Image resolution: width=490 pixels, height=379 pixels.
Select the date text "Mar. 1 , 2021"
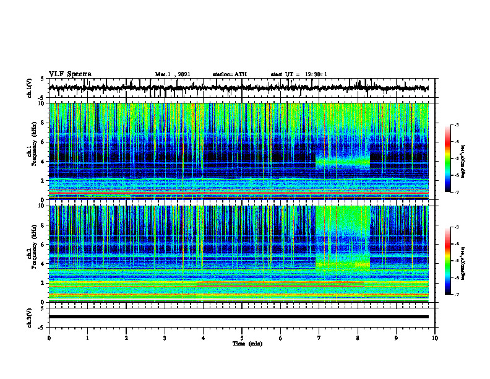(173, 74)
